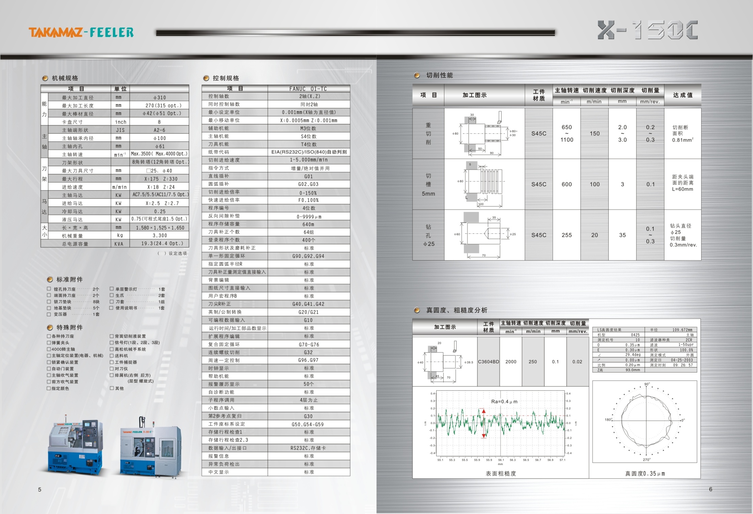
Task: Click the gold bullet beside 机械规格
Action: coord(45,78)
